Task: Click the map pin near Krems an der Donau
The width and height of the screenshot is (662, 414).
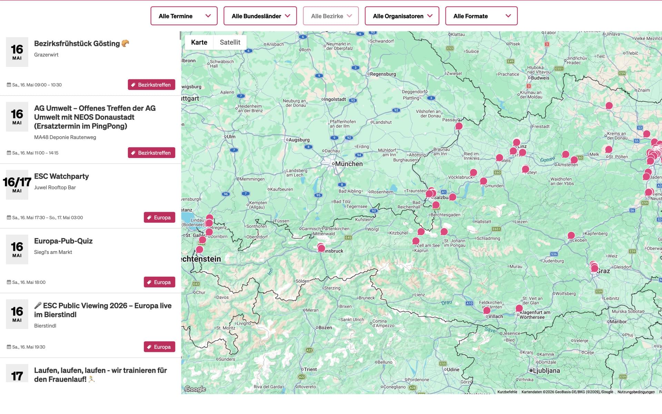Action: coord(647,134)
